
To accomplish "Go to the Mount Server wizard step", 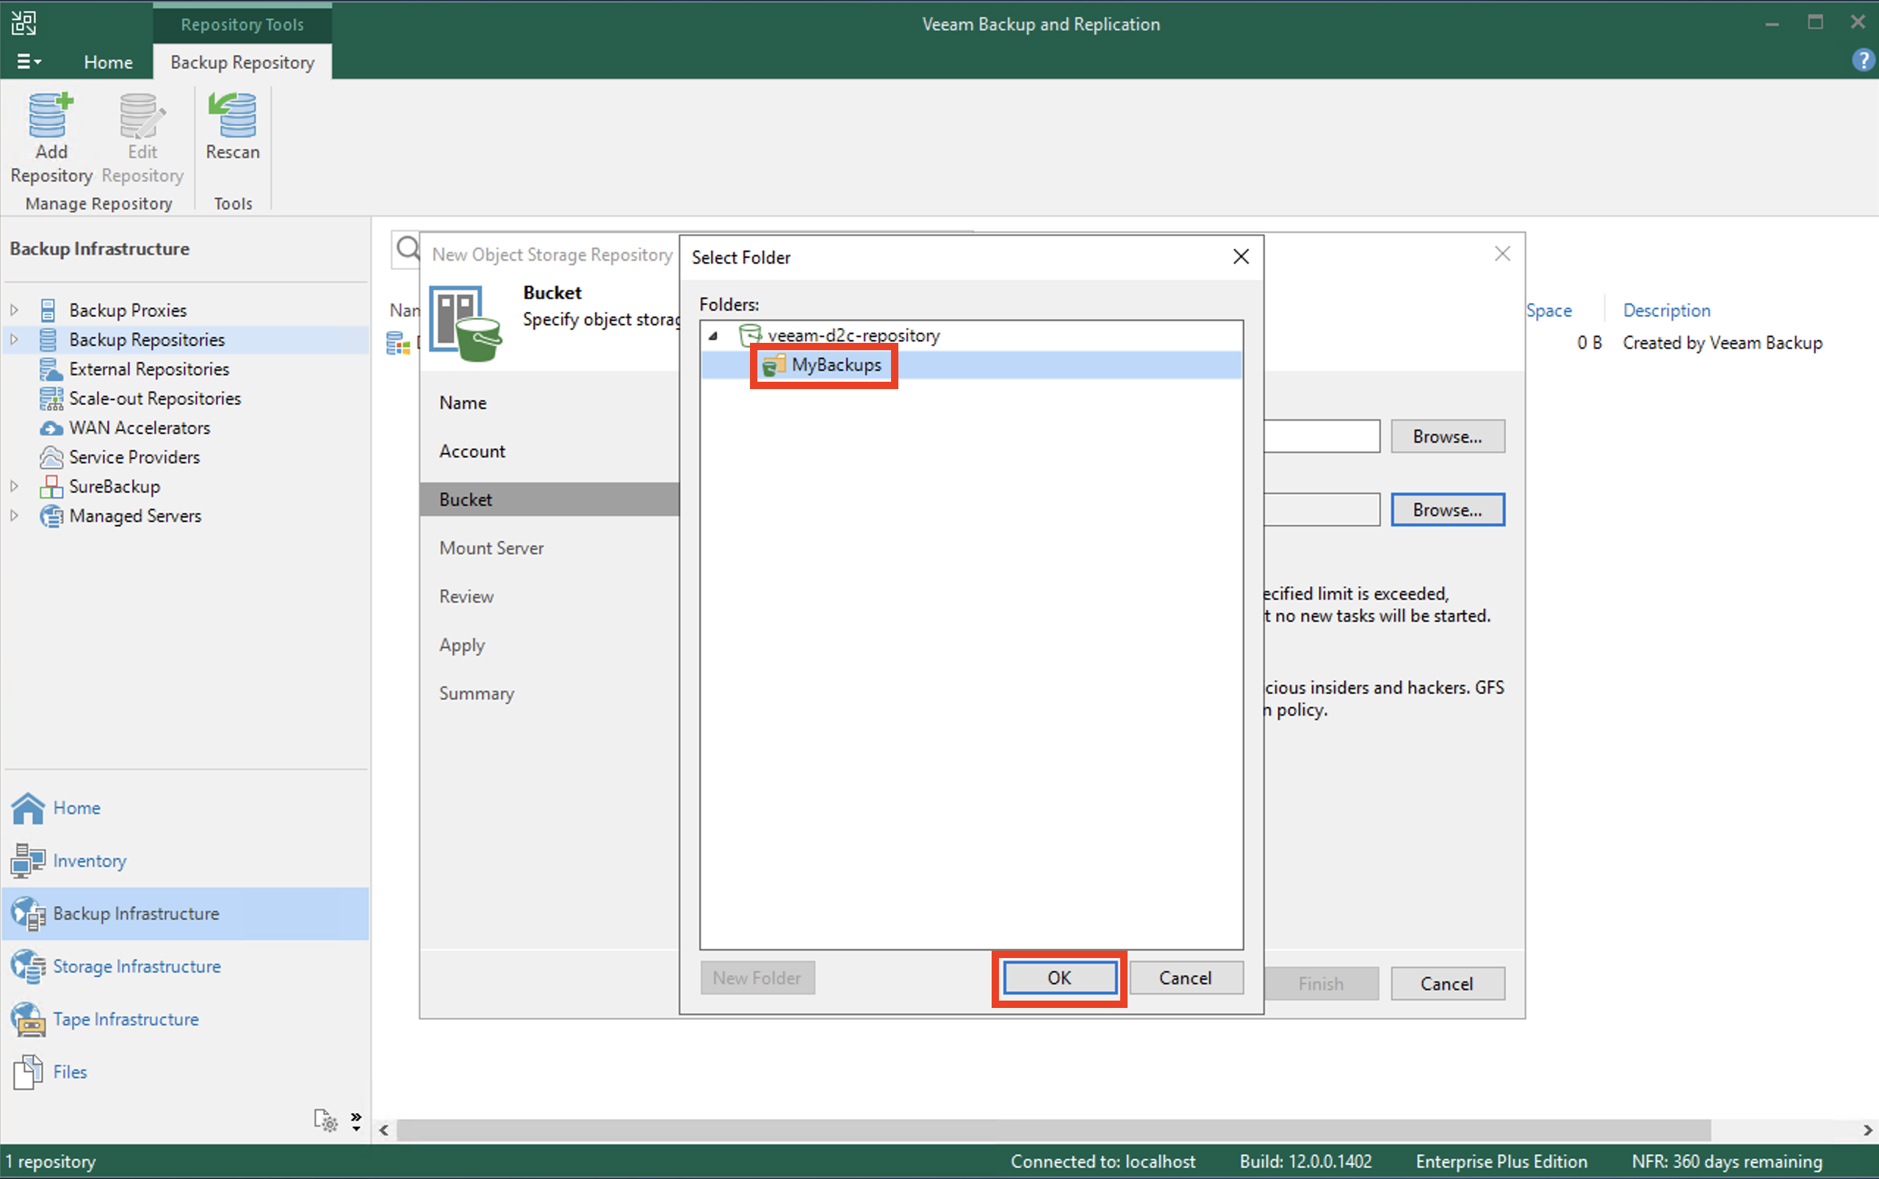I will click(491, 548).
